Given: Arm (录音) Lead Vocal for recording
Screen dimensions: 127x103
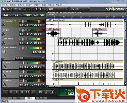Looking at the screenshot, I should [40, 43].
